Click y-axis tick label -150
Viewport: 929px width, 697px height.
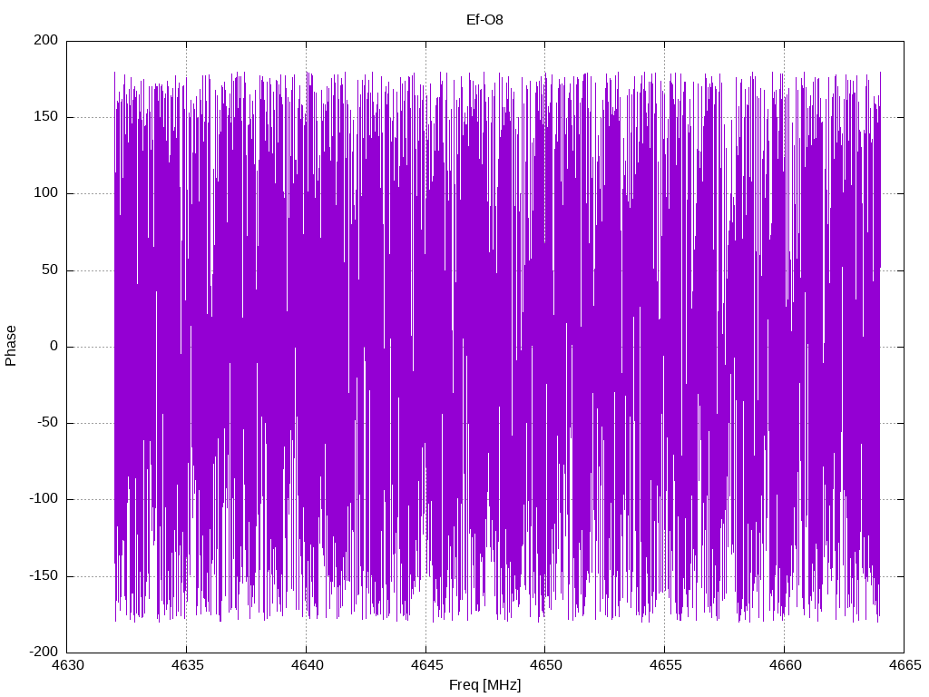click(x=44, y=575)
